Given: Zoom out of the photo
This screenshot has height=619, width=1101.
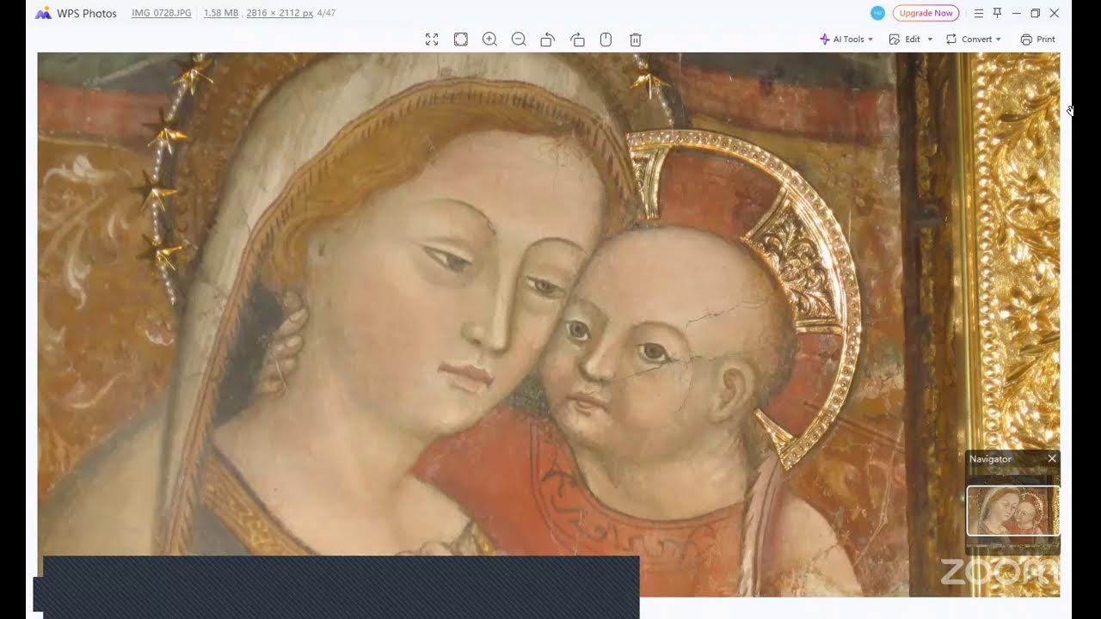Looking at the screenshot, I should 519,40.
